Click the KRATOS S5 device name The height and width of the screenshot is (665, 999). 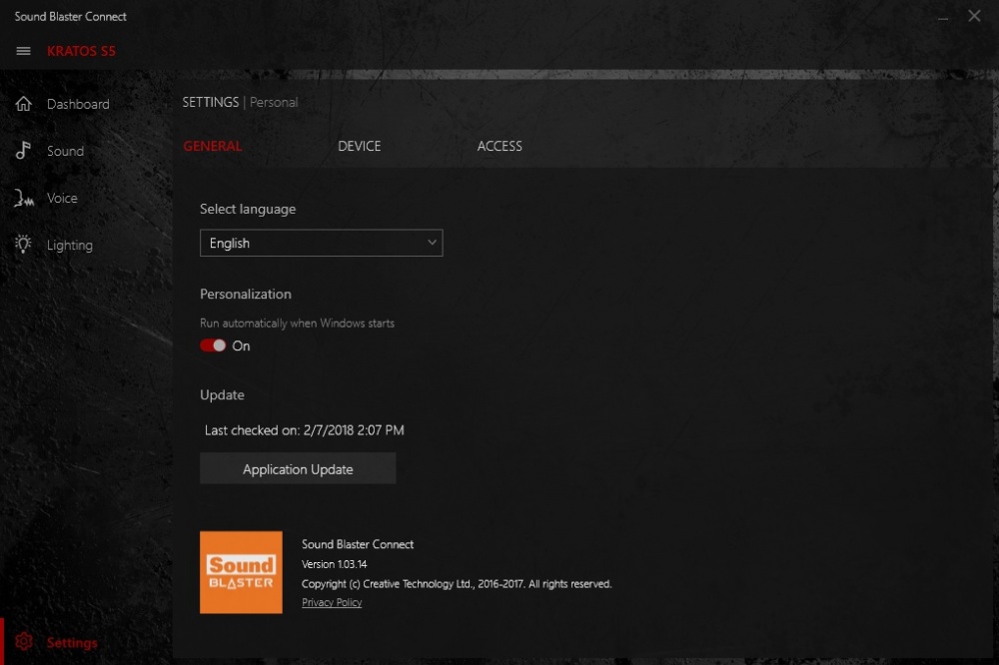(81, 51)
